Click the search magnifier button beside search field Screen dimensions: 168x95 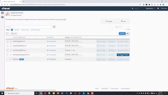pos(54,27)
